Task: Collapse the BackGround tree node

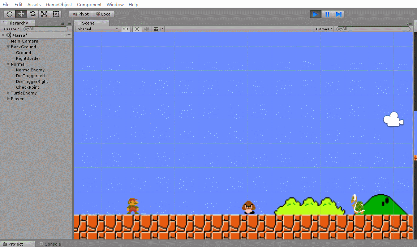Action: (8, 47)
